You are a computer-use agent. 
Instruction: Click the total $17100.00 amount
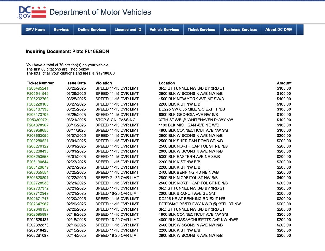[106, 73]
